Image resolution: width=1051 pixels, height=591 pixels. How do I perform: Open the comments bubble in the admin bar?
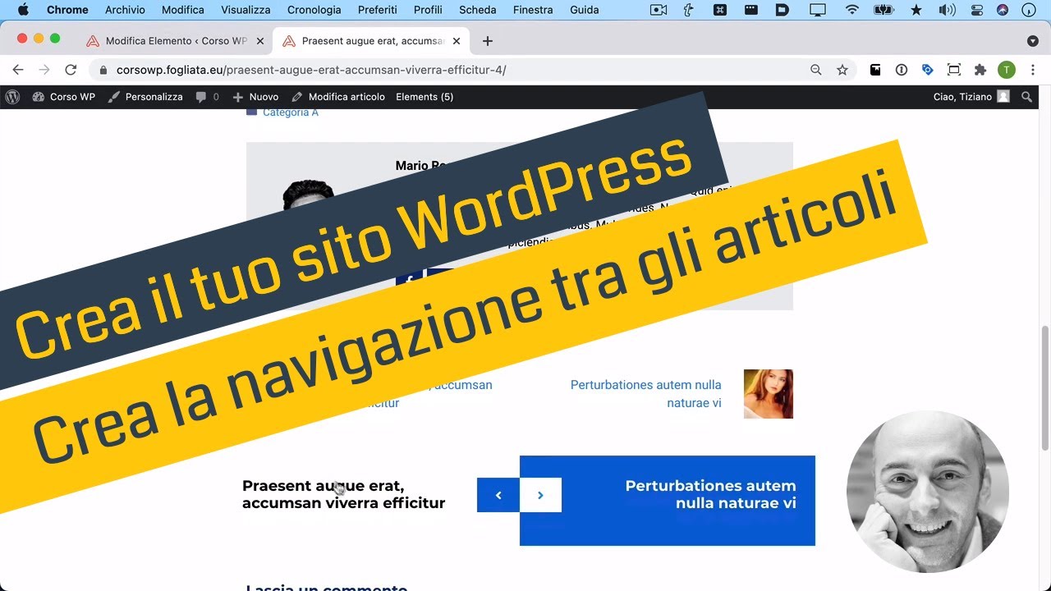[x=200, y=96]
